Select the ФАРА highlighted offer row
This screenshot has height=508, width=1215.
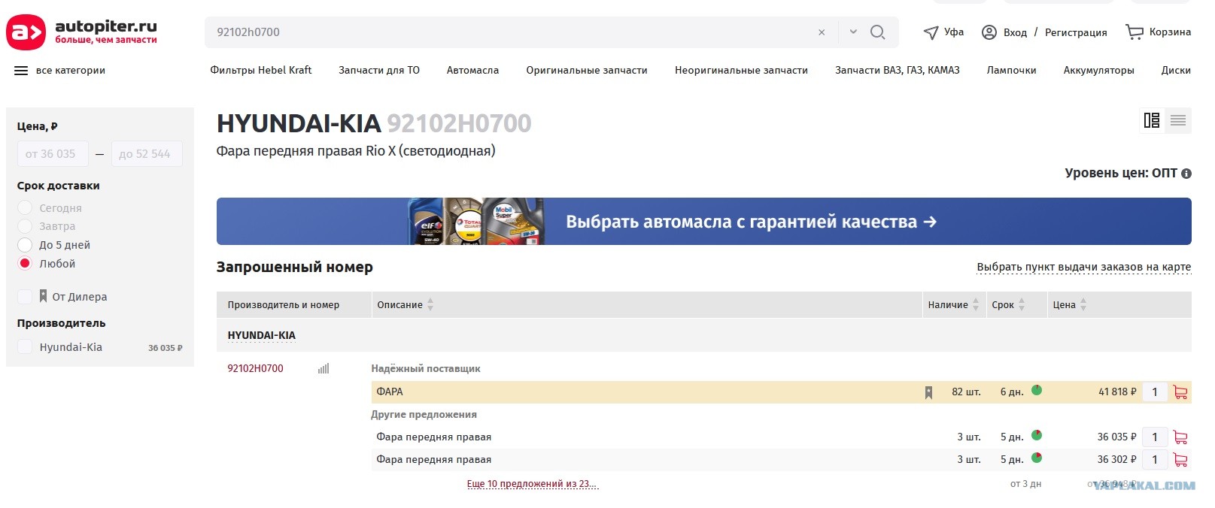[x=781, y=392]
